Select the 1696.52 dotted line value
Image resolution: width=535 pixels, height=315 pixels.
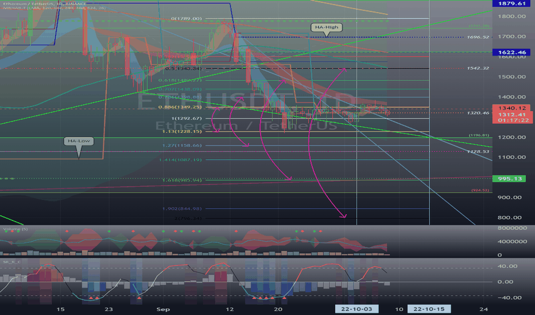point(478,37)
